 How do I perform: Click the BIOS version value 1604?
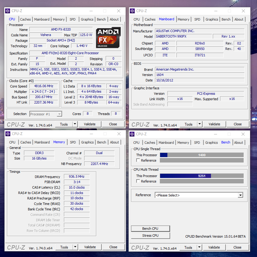(199, 75)
